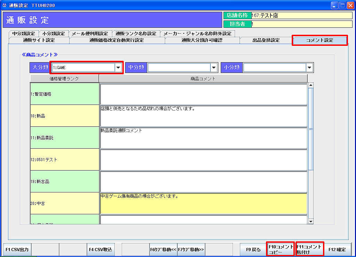356x257 pixels.
Task: Open the 出品登録設定 tab
Action: (x=266, y=40)
